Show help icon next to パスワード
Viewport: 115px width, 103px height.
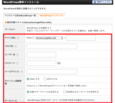(x=18, y=63)
